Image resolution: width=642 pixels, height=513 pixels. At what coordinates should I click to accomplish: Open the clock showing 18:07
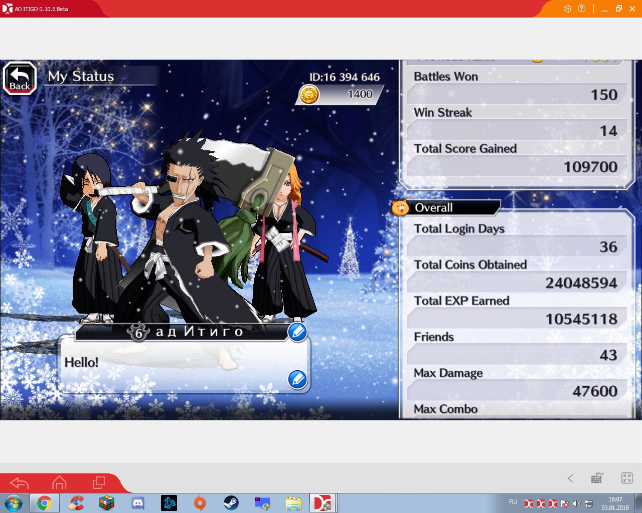(615, 503)
